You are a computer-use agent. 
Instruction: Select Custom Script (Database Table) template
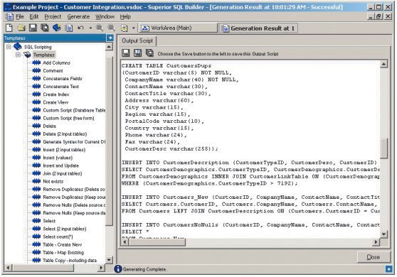[74, 110]
